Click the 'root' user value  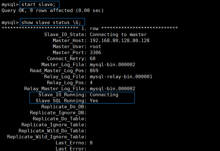95,47
